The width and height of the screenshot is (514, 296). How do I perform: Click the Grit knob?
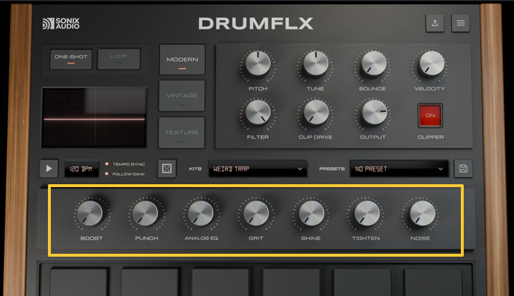point(256,213)
